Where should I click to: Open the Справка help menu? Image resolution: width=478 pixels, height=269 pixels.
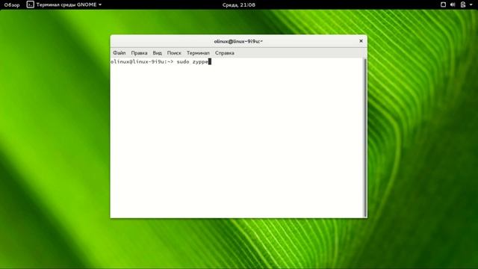[x=224, y=53]
